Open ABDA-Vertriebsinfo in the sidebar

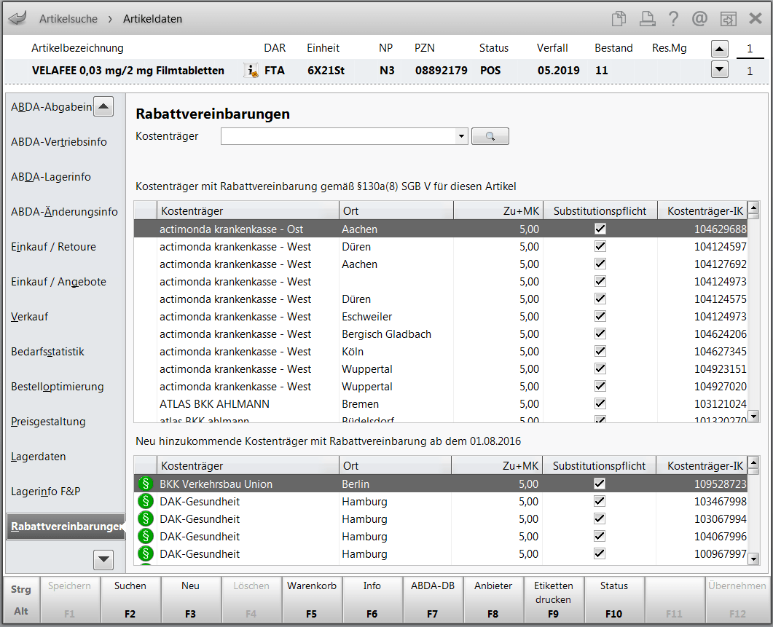[x=59, y=142]
